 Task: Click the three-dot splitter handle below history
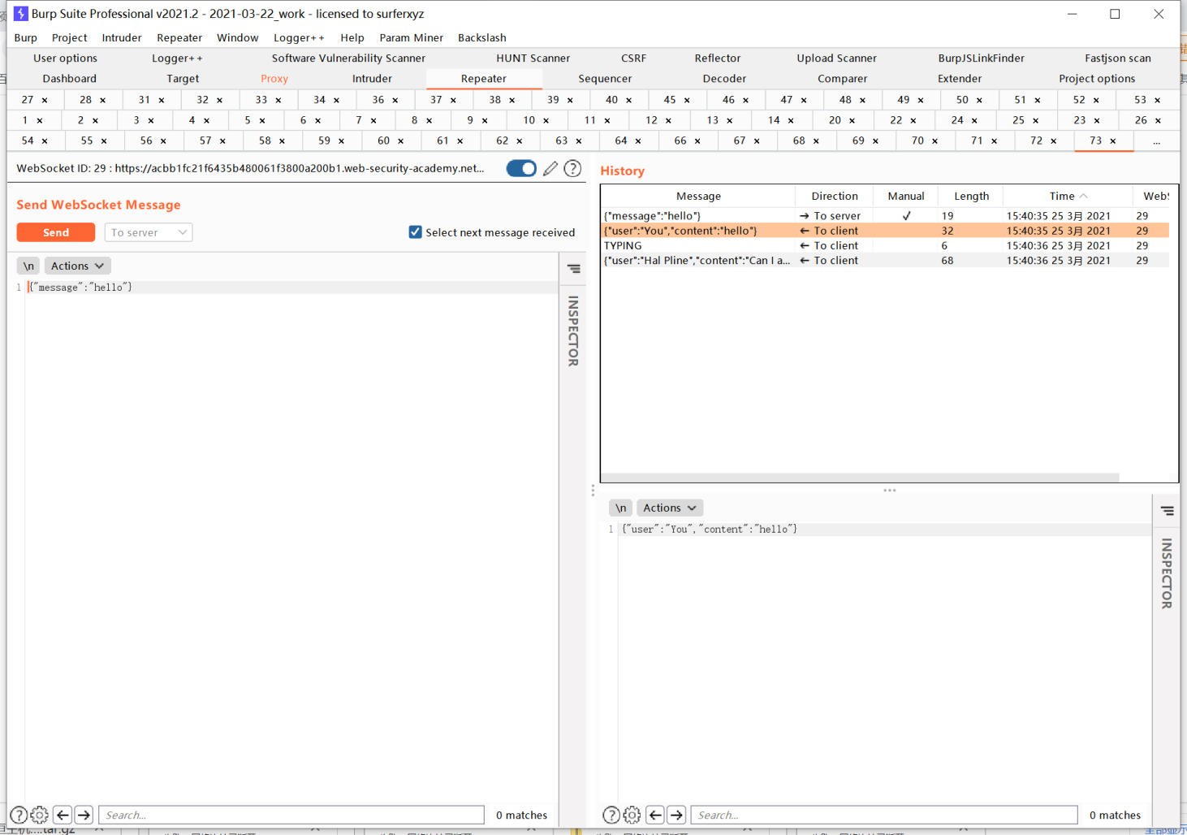pos(890,491)
